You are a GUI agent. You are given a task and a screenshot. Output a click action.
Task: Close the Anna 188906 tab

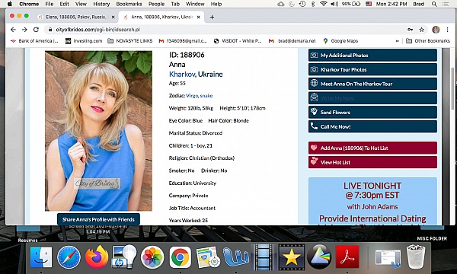[x=199, y=18]
